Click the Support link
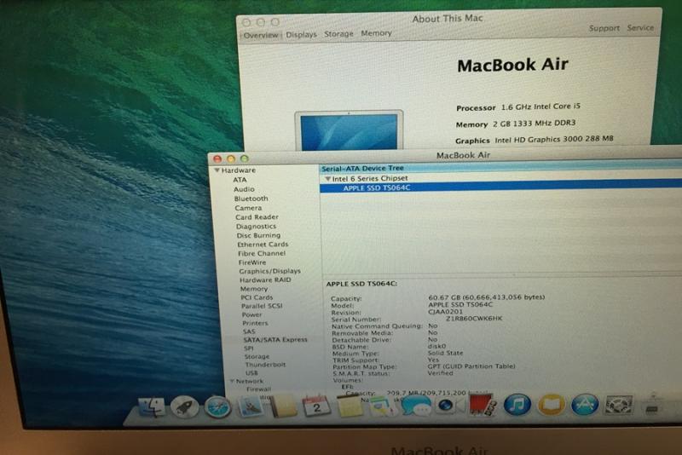Screen dimensions: 682x455 pyautogui.click(x=604, y=28)
